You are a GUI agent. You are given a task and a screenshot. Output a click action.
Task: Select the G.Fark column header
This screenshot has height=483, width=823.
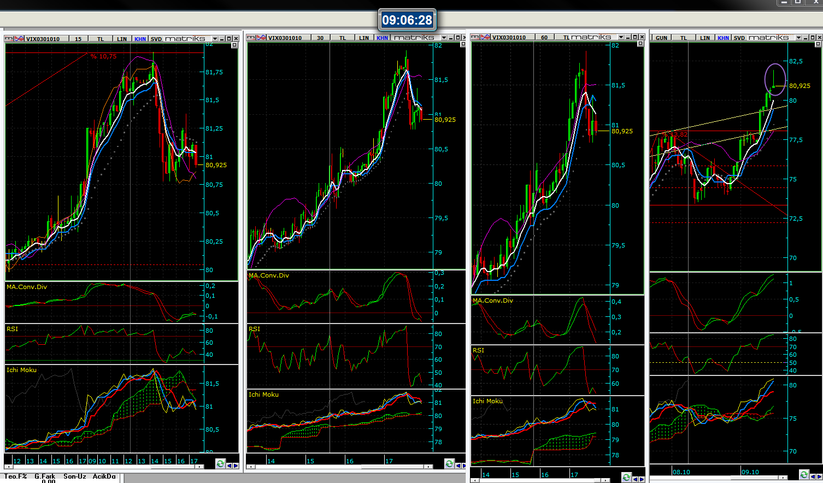click(45, 476)
